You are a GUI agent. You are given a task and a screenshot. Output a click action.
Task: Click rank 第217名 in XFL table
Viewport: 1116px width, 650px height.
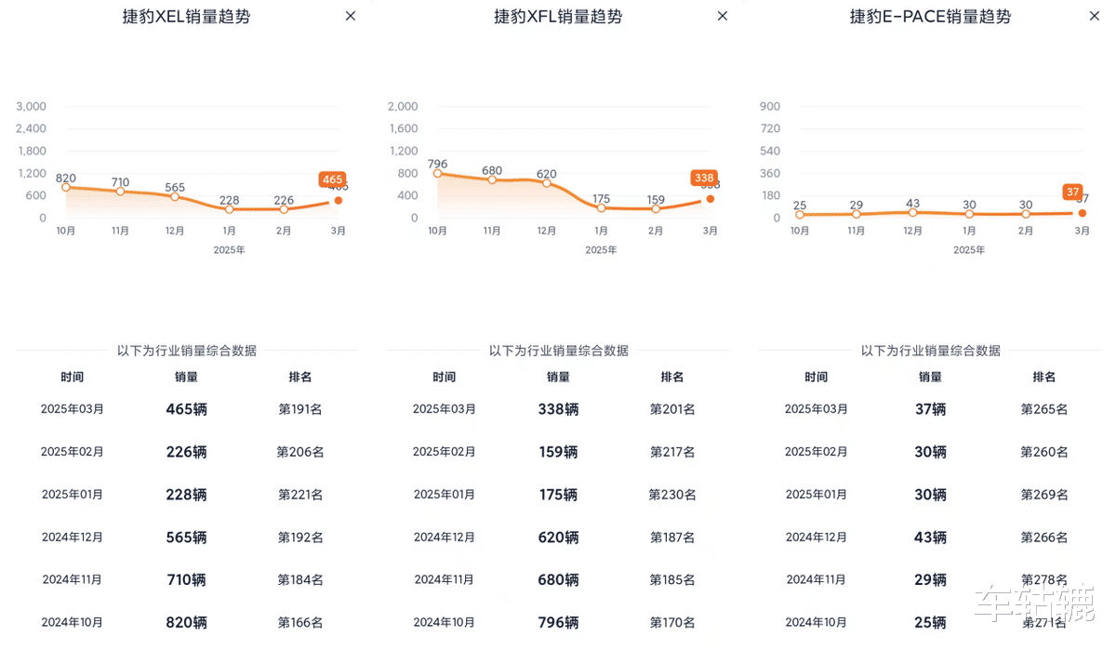click(672, 452)
